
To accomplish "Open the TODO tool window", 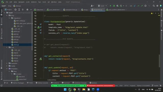I will click(x=30, y=83).
